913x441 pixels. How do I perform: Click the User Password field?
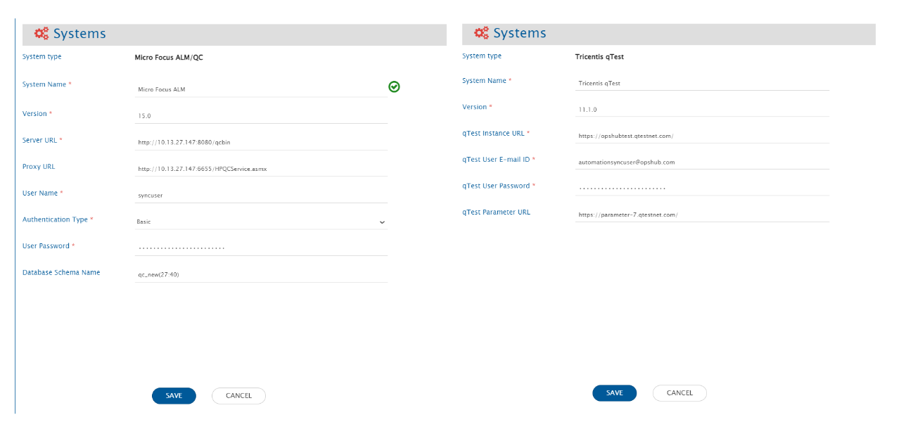(x=260, y=248)
